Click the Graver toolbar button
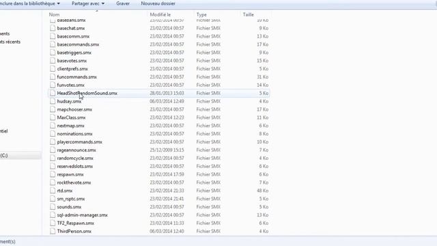 (x=123, y=3)
